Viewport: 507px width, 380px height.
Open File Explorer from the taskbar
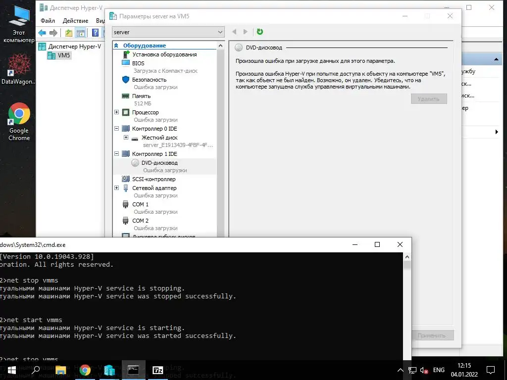click(x=60, y=370)
